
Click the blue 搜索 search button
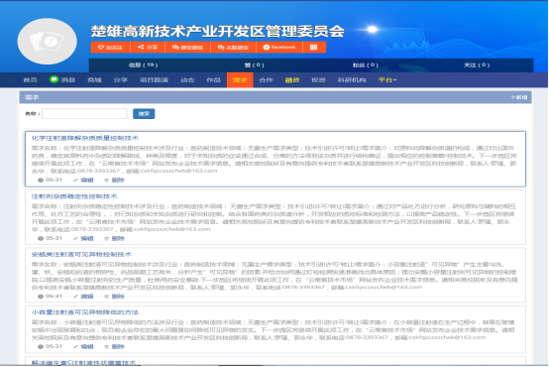[144, 113]
